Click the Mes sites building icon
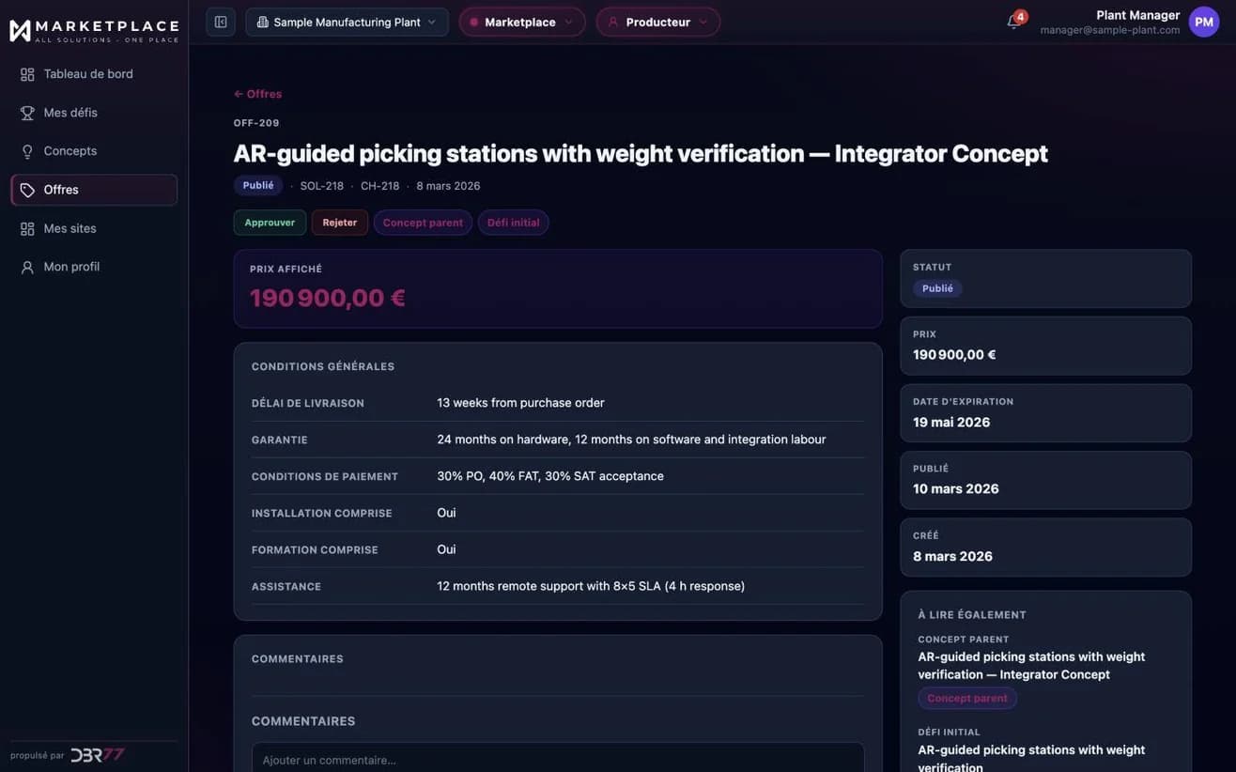This screenshot has width=1236, height=772. click(27, 228)
